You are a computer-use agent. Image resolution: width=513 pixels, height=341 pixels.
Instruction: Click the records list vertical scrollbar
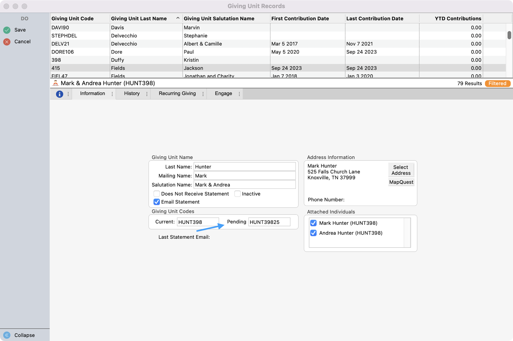(509, 35)
